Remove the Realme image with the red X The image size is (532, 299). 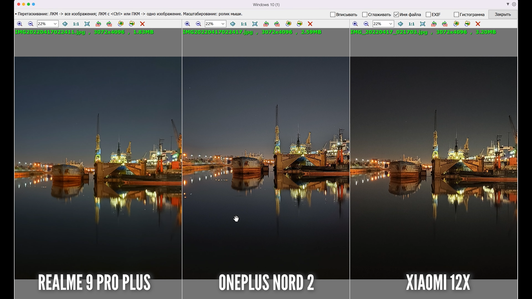coord(142,24)
